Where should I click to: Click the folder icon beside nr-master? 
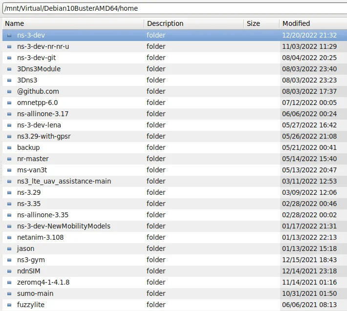tap(9, 159)
